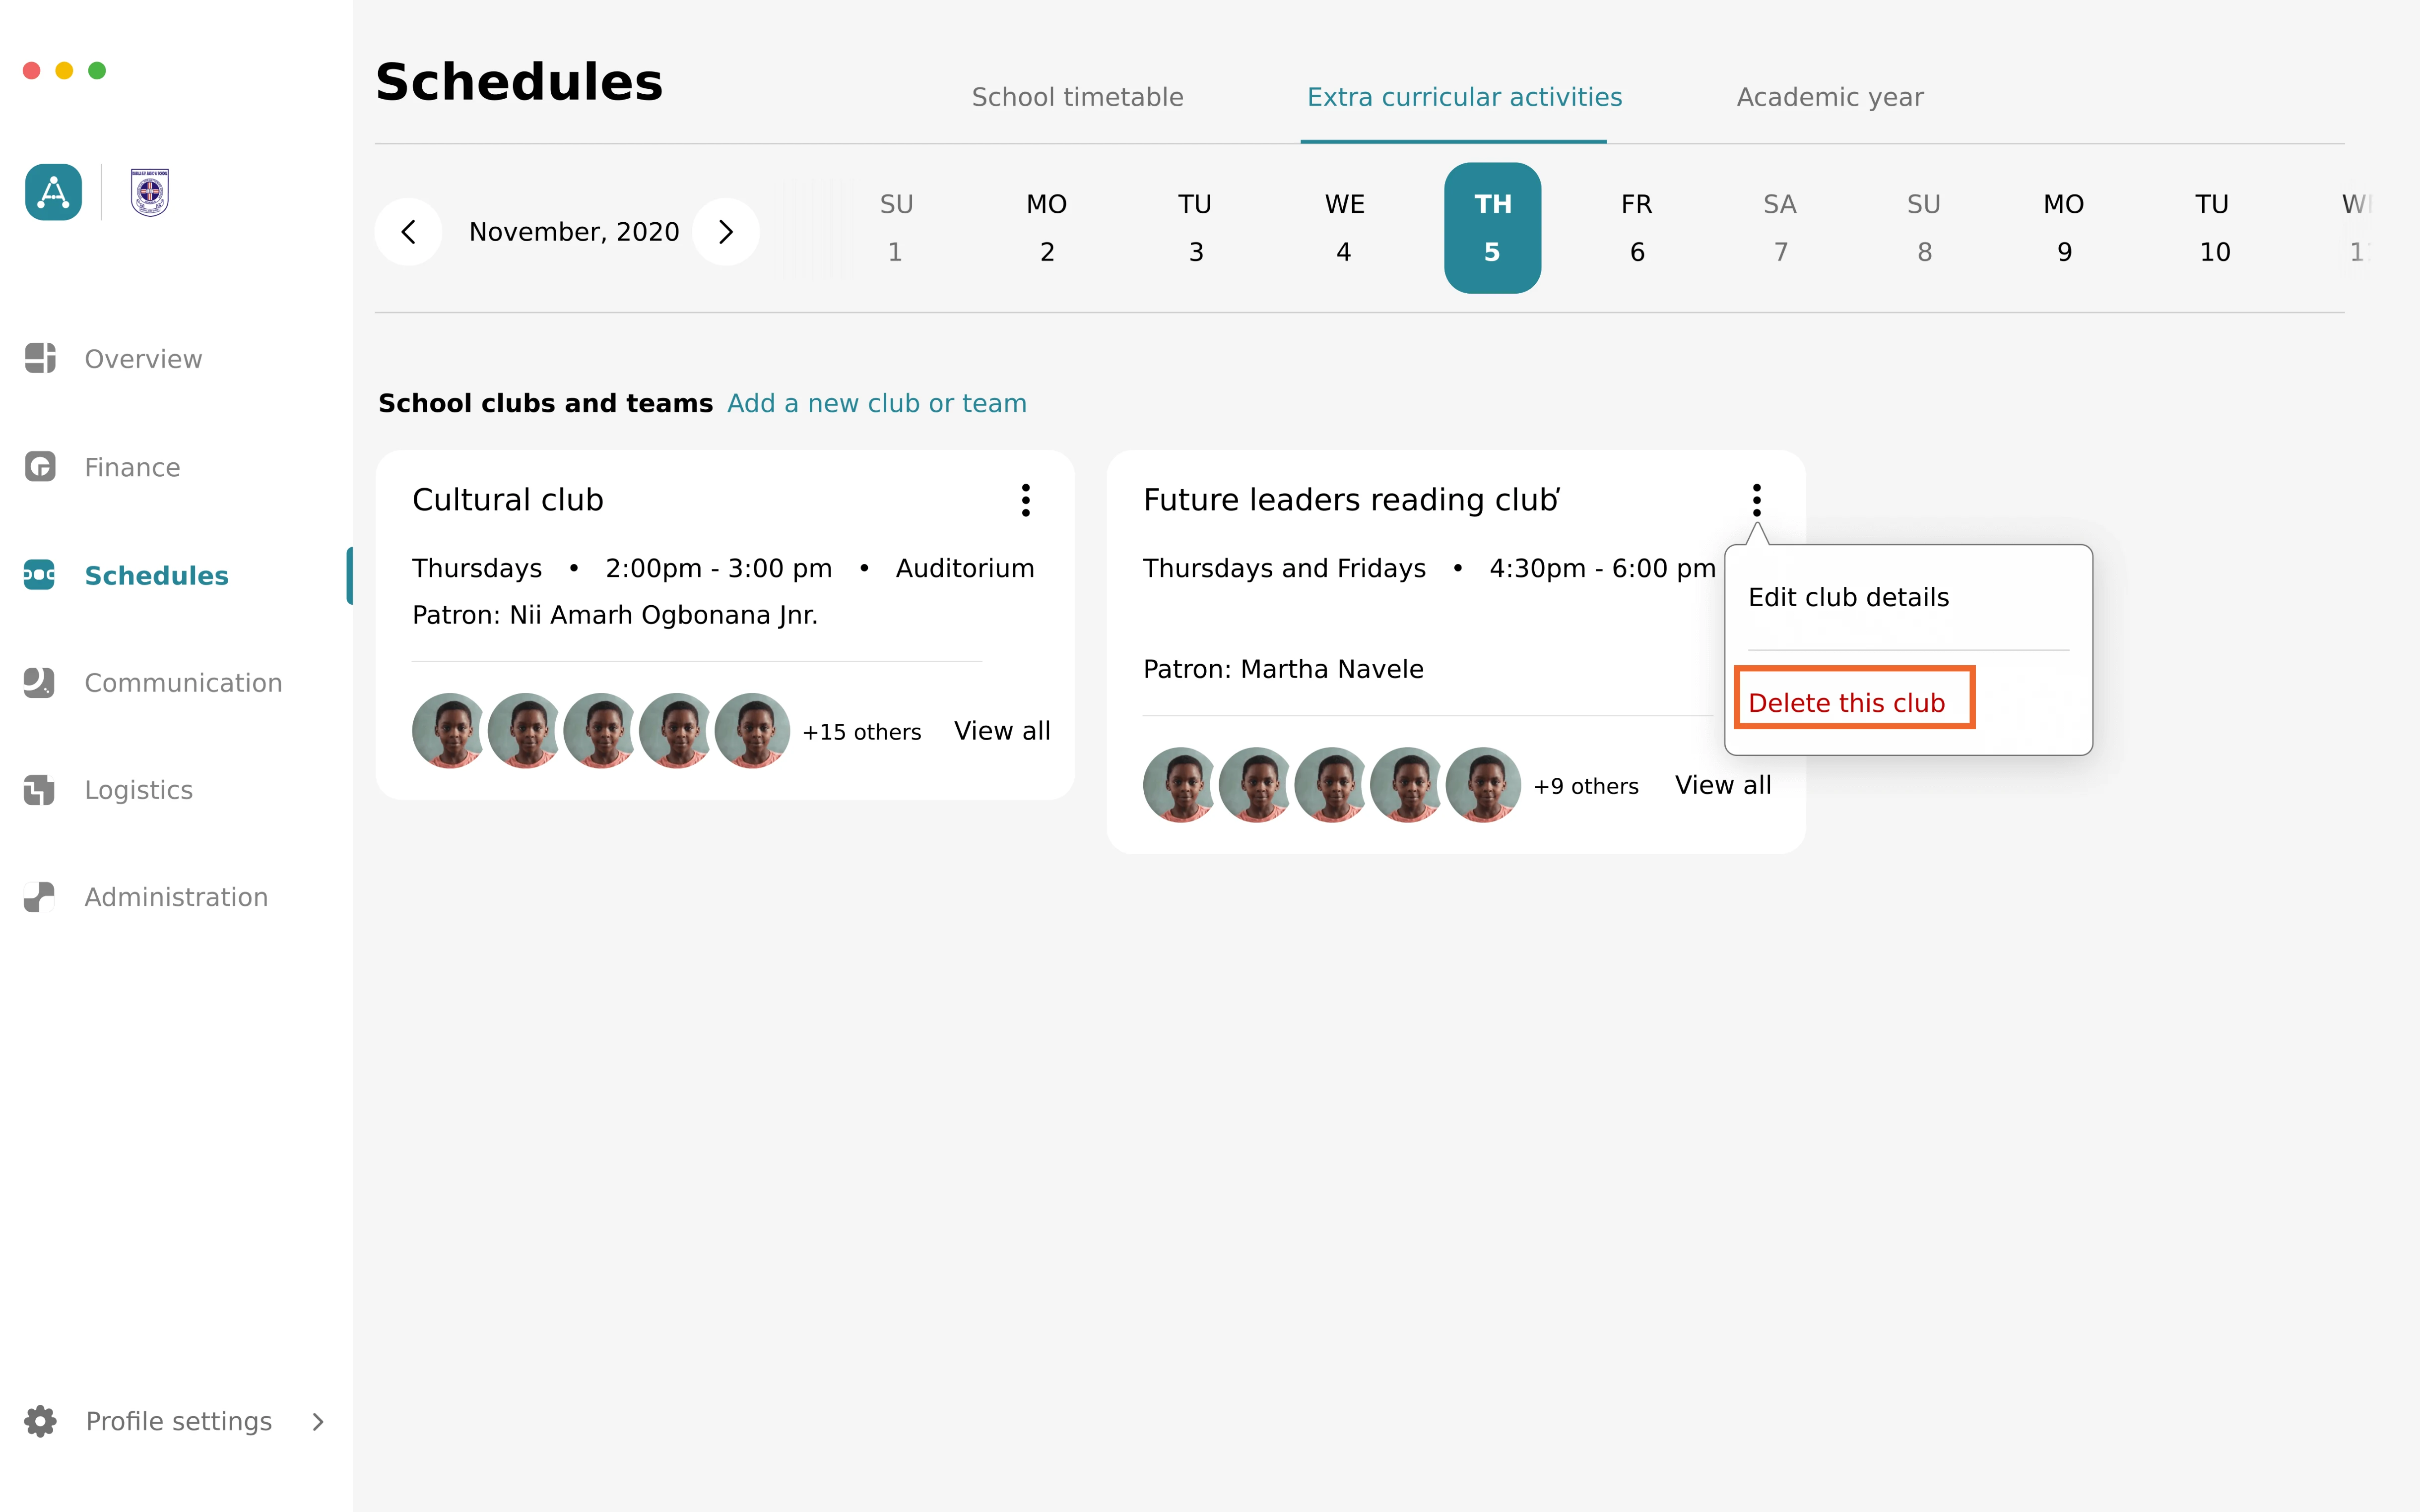Select the Finance sidebar icon
Image resolution: width=2420 pixels, height=1512 pixels.
(x=44, y=467)
